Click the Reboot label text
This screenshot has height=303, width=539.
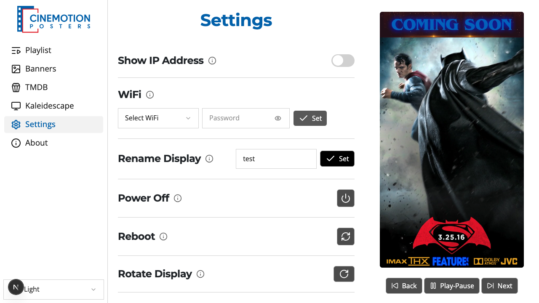[136, 237]
